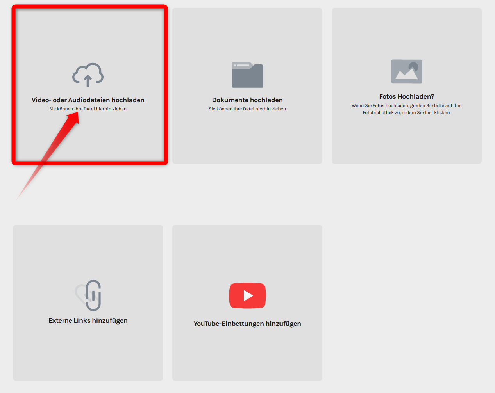
Task: Click the documents folder icon
Action: 247,75
